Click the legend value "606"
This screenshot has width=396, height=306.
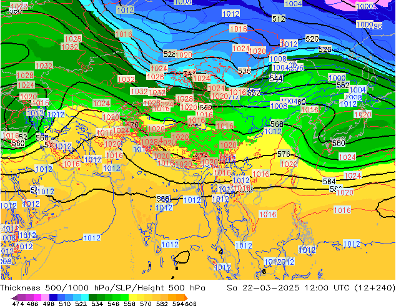tap(191, 304)
